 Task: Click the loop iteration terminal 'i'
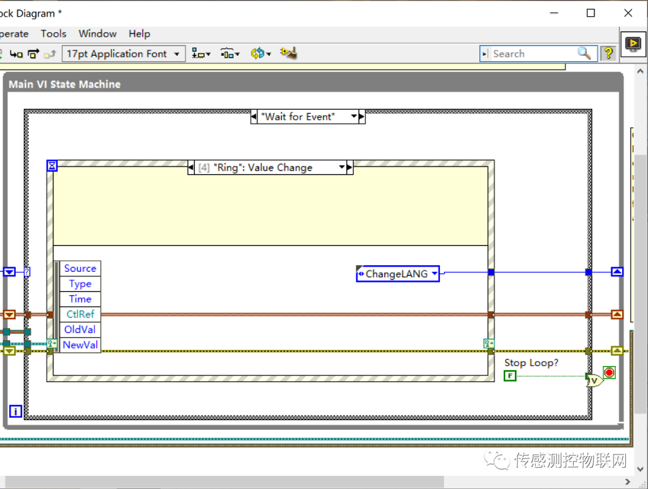pos(16,412)
